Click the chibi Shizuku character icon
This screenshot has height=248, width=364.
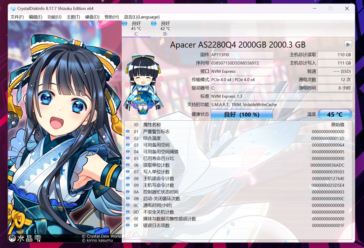[x=143, y=84]
